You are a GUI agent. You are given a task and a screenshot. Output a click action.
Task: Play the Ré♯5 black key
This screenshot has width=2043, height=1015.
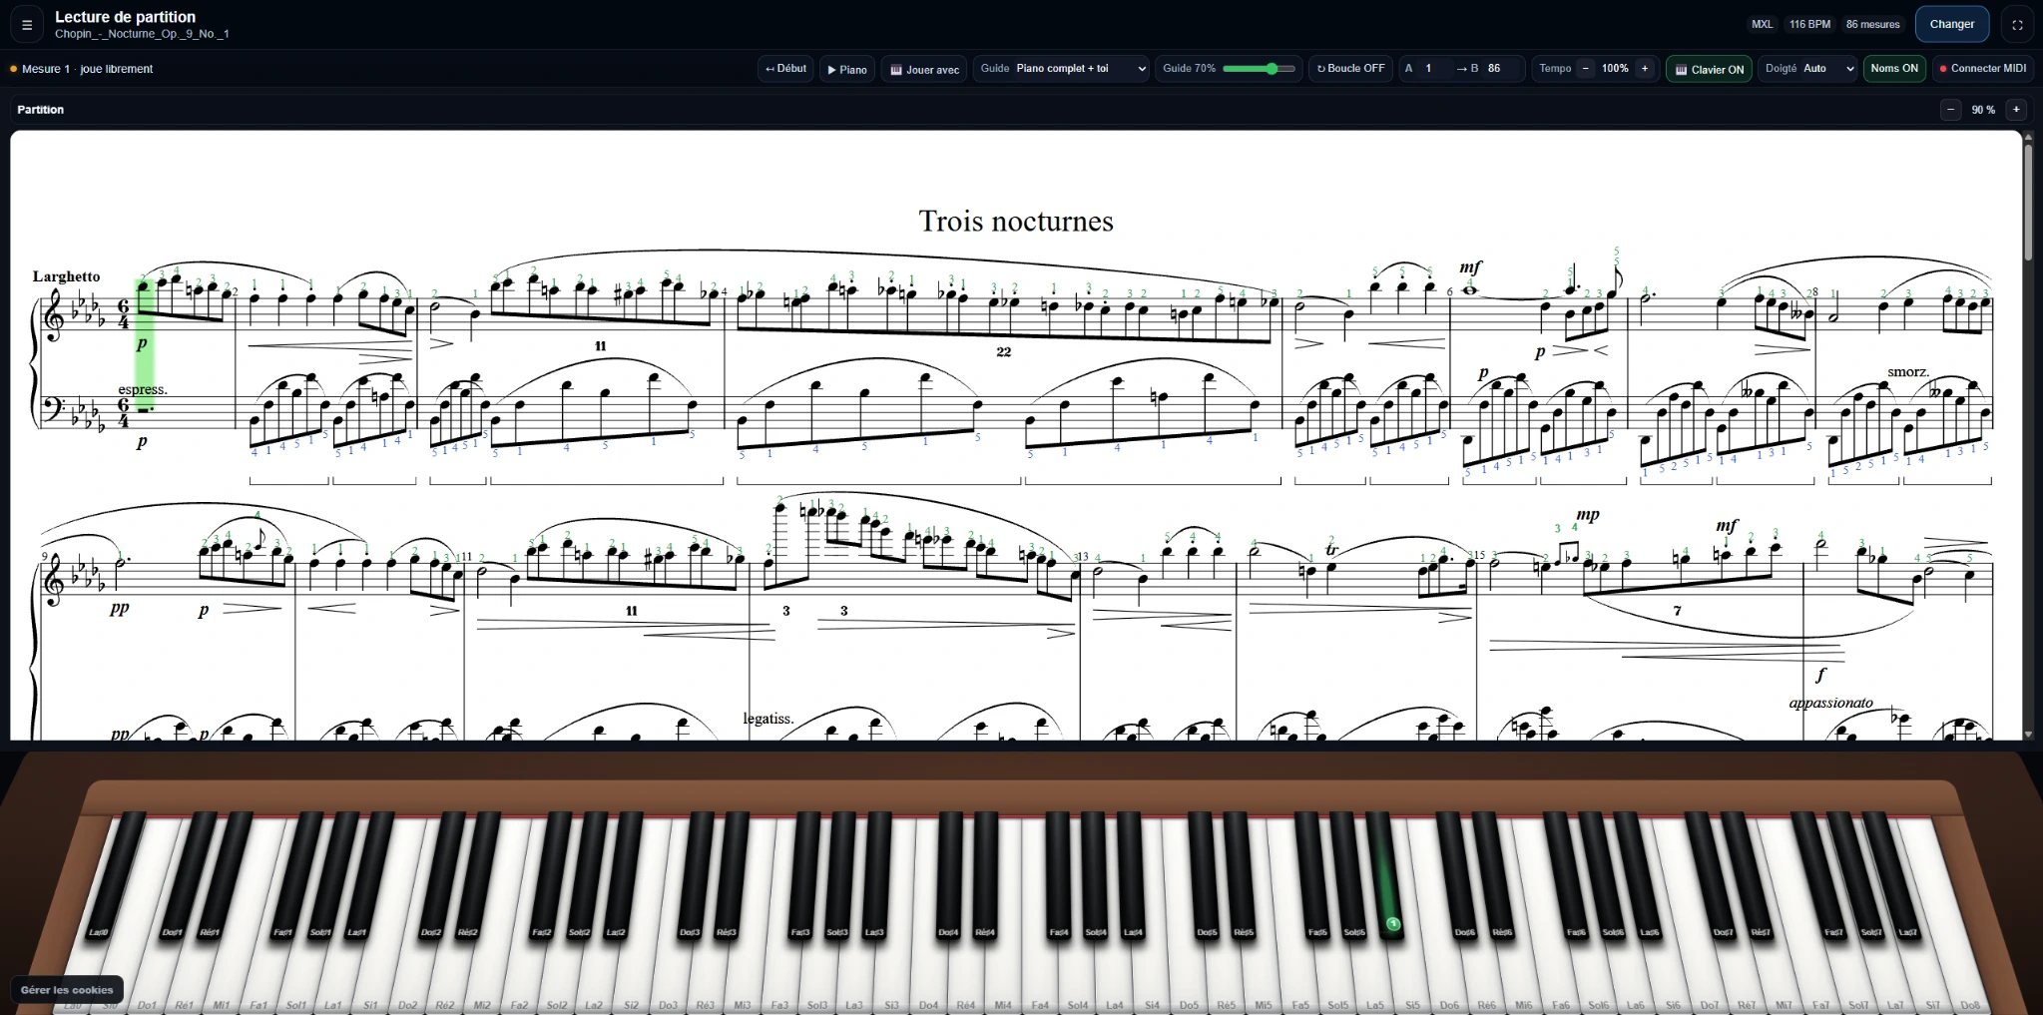point(1242,878)
